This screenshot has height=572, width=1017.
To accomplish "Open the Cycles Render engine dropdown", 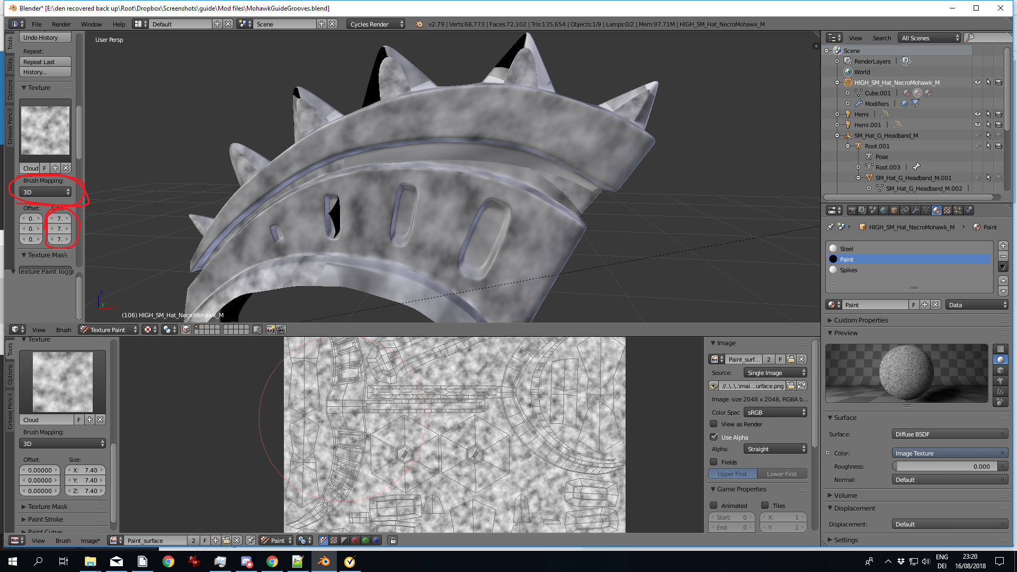I will point(376,24).
